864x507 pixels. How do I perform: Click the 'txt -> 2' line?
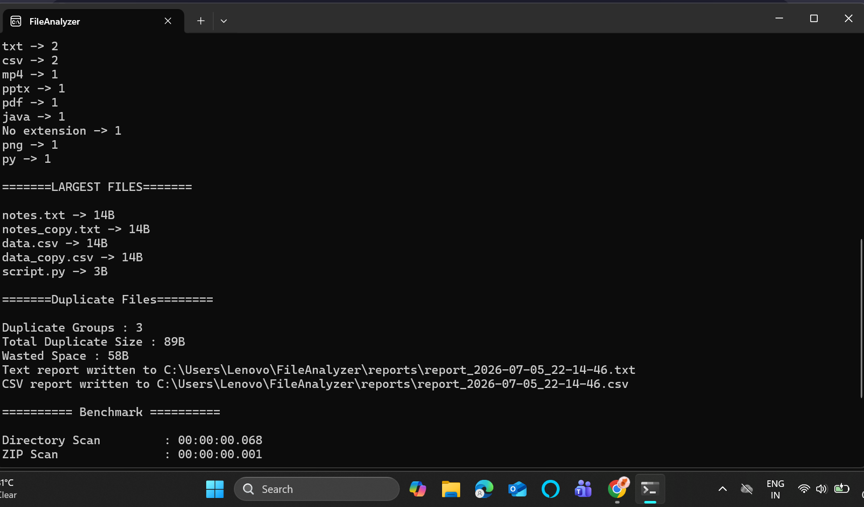[x=30, y=46]
